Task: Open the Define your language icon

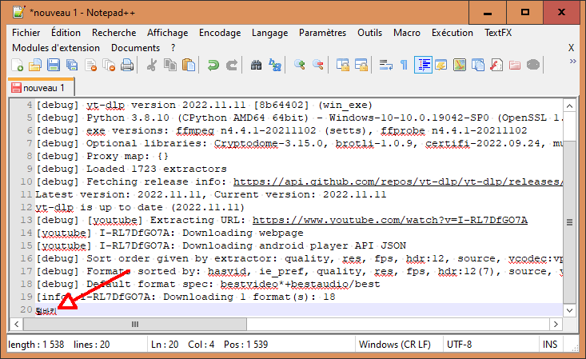Action: coord(441,65)
